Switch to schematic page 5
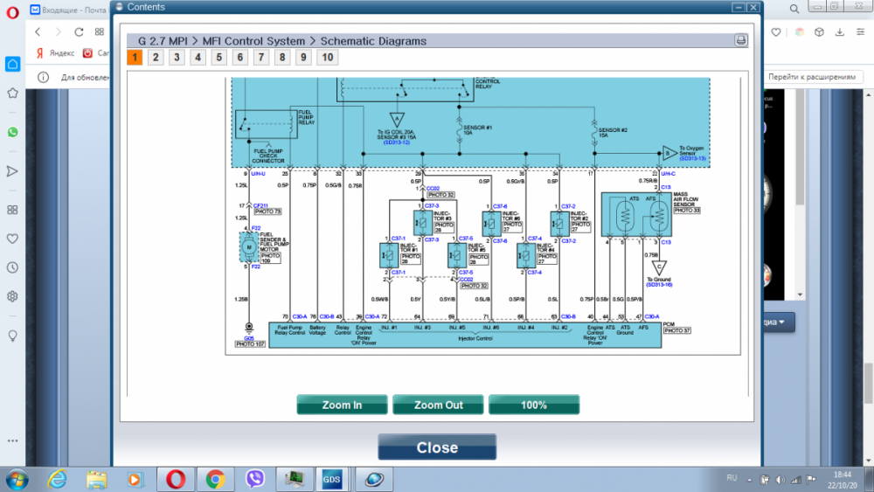 point(218,58)
